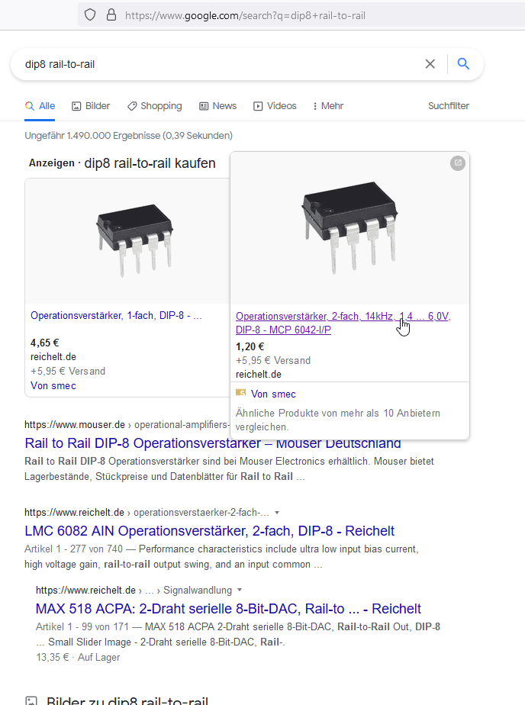
Task: Open LMC 6082 AIN Reichelt result
Action: pos(209,531)
